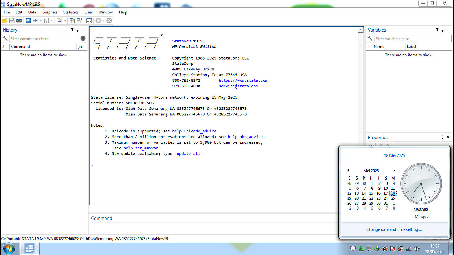The image size is (454, 255).
Task: Expand the Viewer icon's dropdown arrow
Action: [x=41, y=21]
